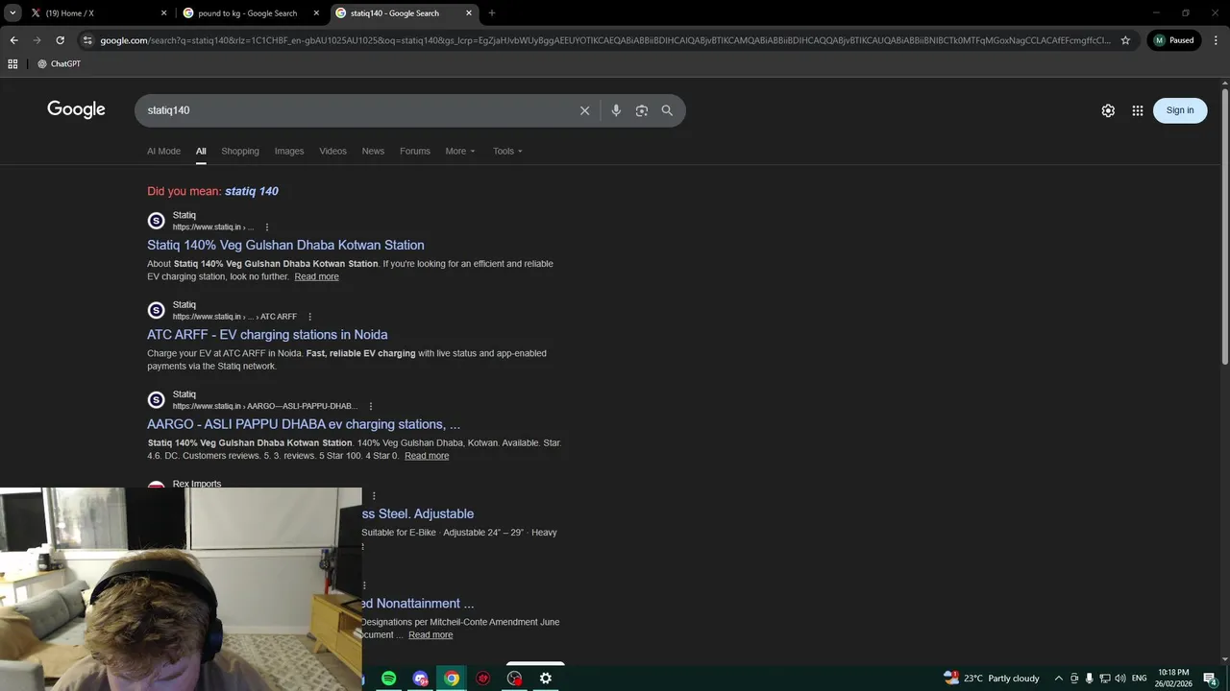This screenshot has height=691, width=1230.
Task: Read more on the AARGO snippet
Action: [427, 456]
